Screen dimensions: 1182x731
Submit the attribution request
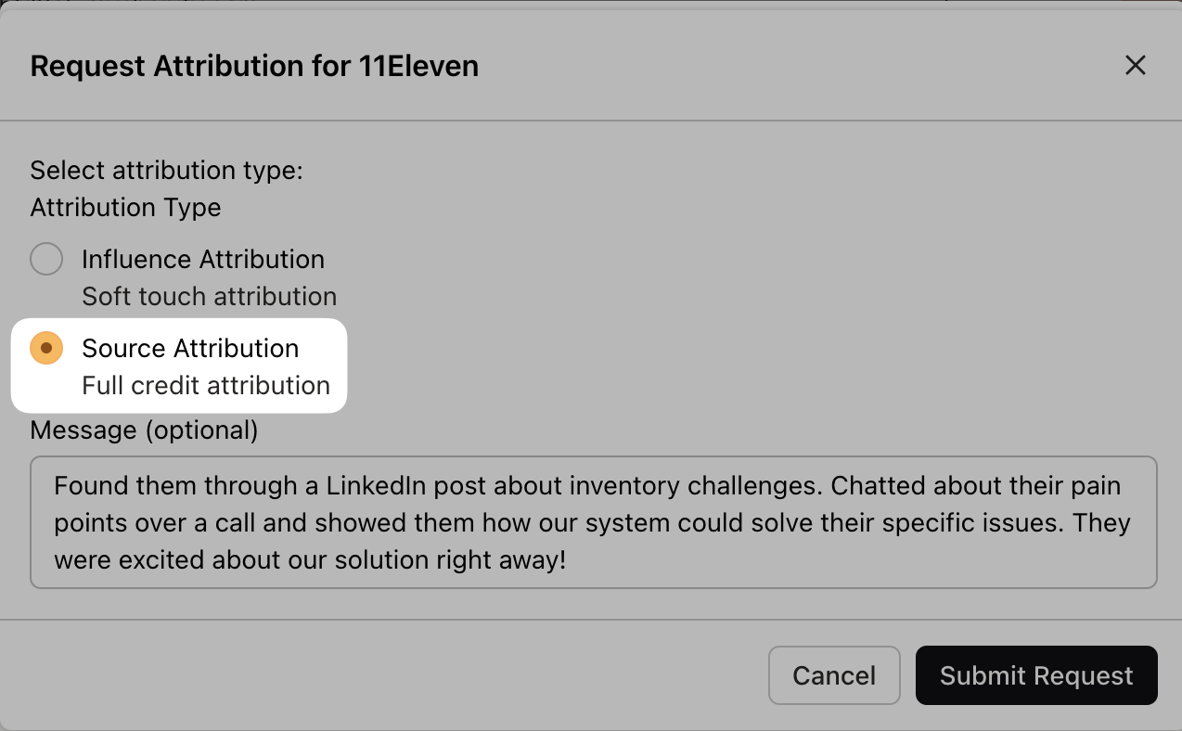(x=1035, y=675)
